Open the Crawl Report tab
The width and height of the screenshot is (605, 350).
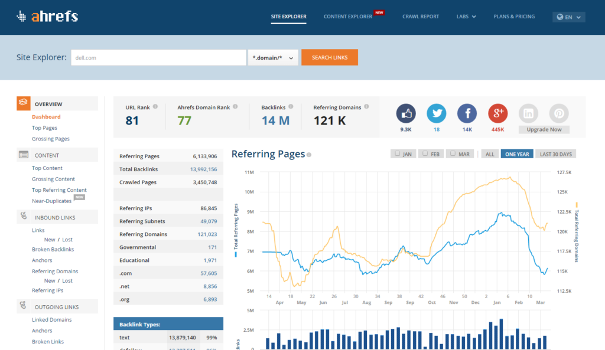tap(421, 17)
